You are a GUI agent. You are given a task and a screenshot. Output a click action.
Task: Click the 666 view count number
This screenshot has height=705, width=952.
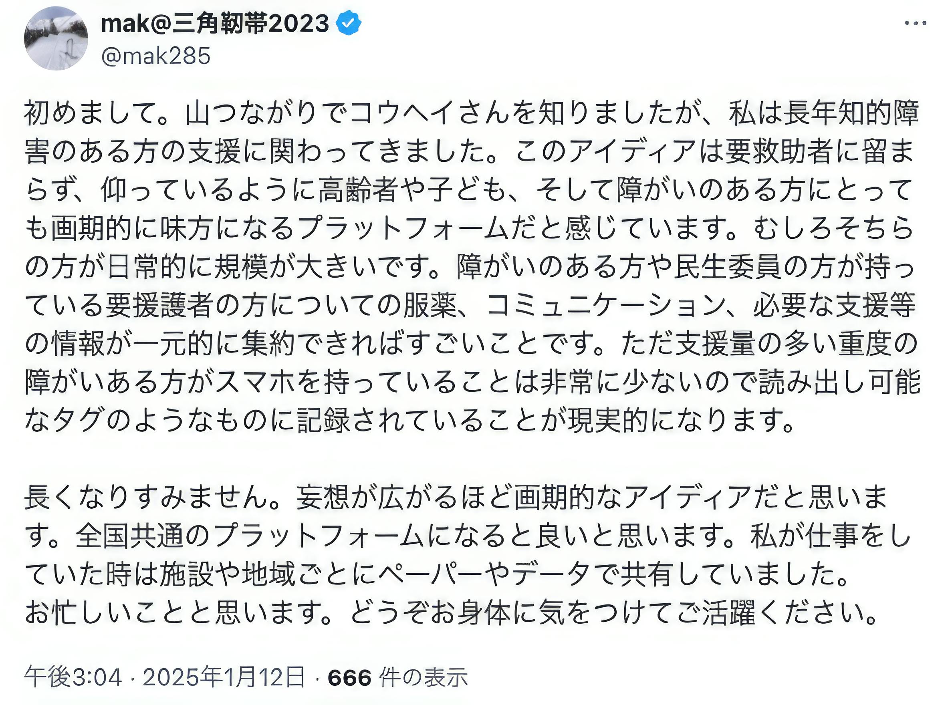point(349,678)
